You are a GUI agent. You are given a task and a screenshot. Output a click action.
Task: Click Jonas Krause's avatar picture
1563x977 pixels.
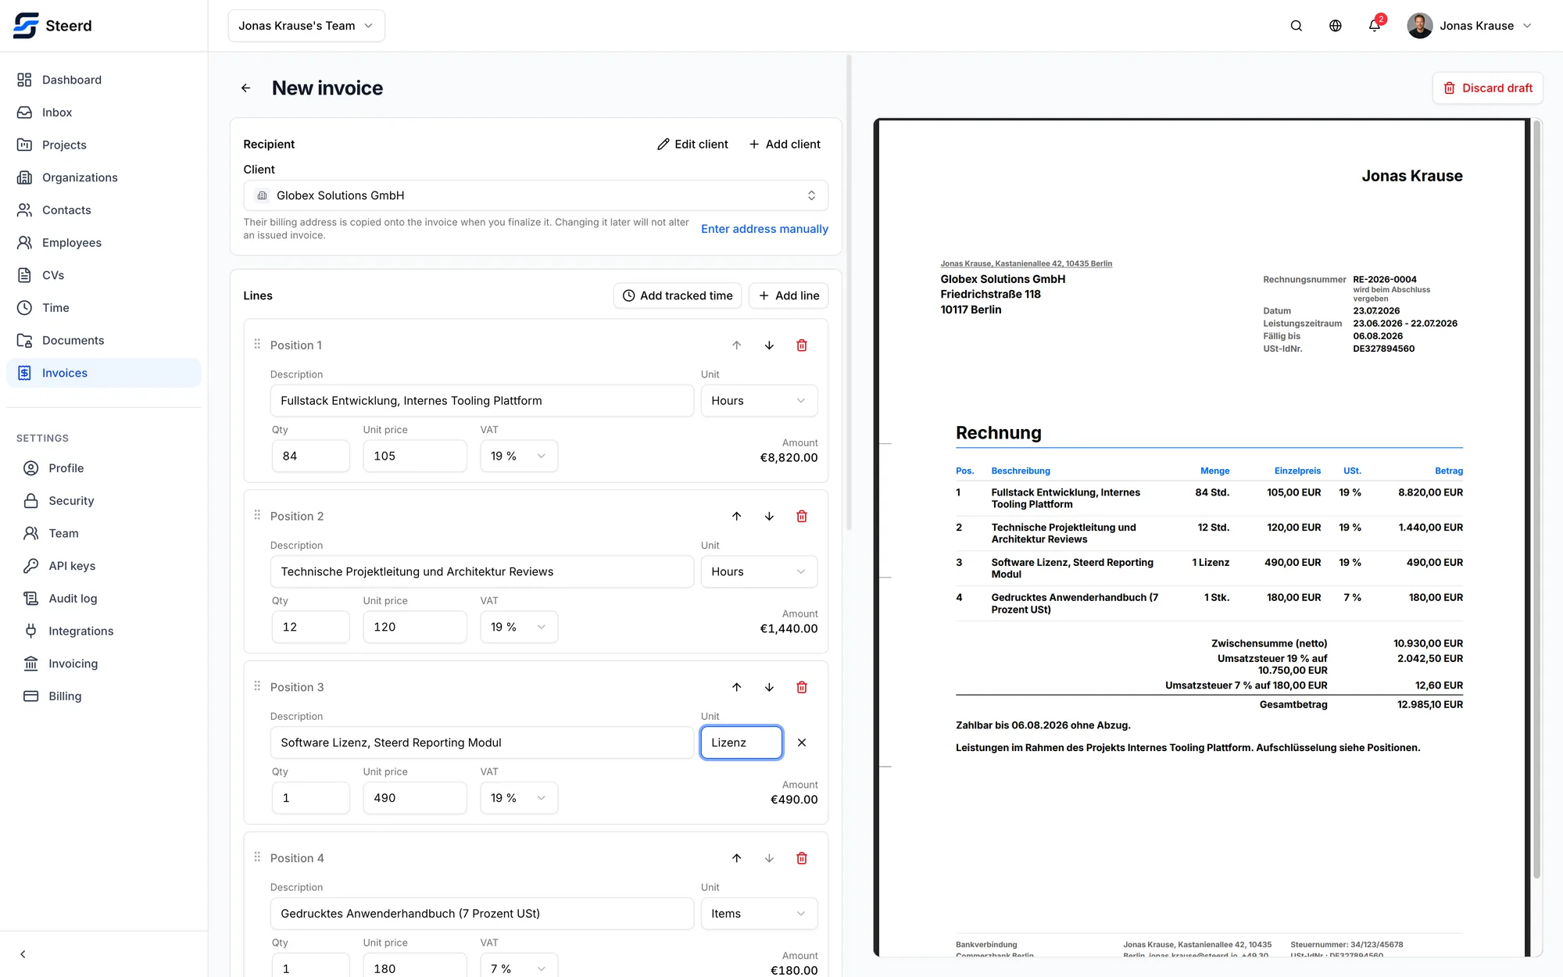1419,26
